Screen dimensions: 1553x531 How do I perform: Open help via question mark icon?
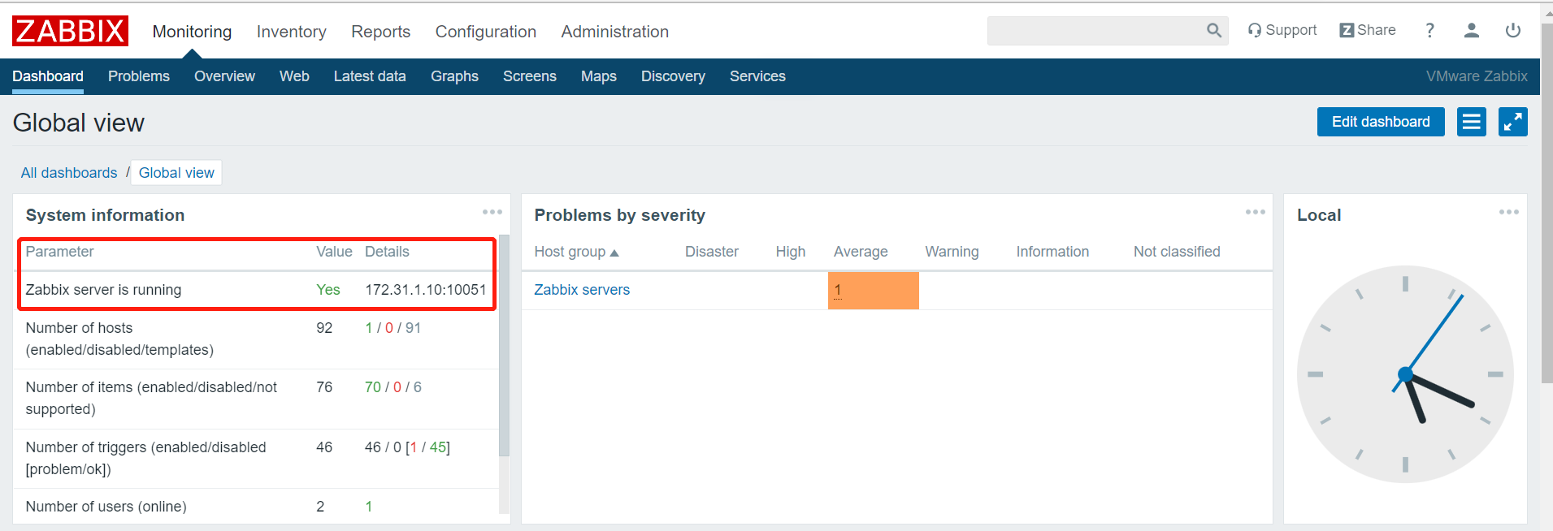[x=1429, y=30]
